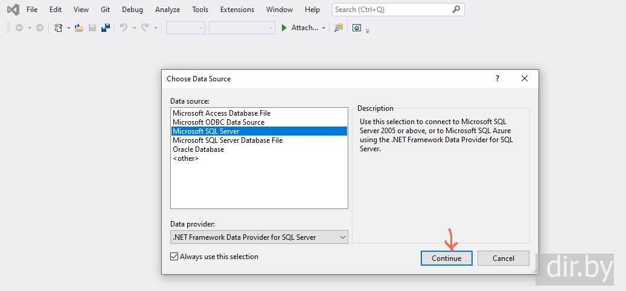Click the search magnifier icon
626x291 pixels.
(x=456, y=10)
